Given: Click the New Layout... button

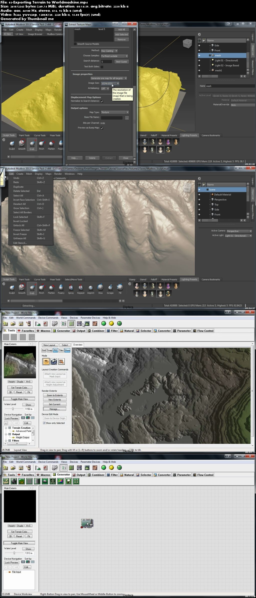Looking at the screenshot, I should click(50, 345).
